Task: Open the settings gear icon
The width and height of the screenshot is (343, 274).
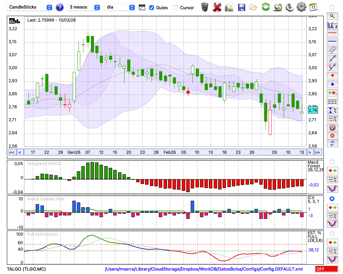Action: [x=301, y=7]
